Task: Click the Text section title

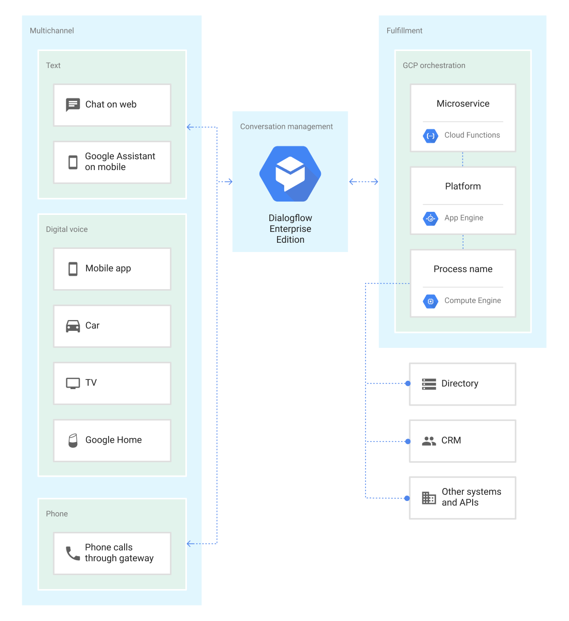Action: point(53,65)
